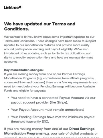
Task: Click the 'Partner Earnings' text in the paragraph
Action: click(74, 74)
